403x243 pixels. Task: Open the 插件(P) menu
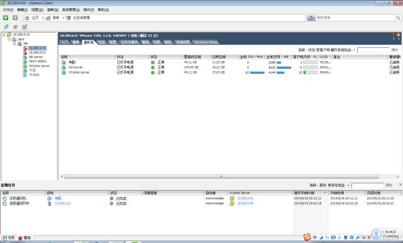89,10
